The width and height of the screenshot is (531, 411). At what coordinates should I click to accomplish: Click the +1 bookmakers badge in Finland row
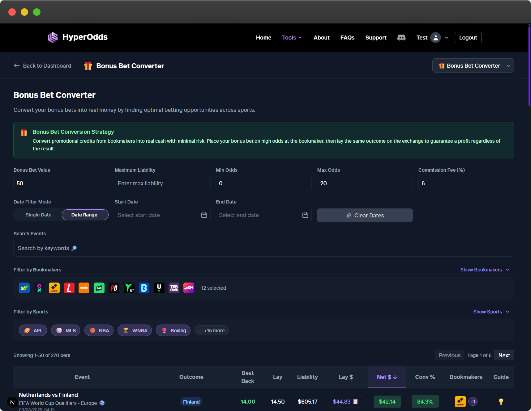click(x=473, y=401)
